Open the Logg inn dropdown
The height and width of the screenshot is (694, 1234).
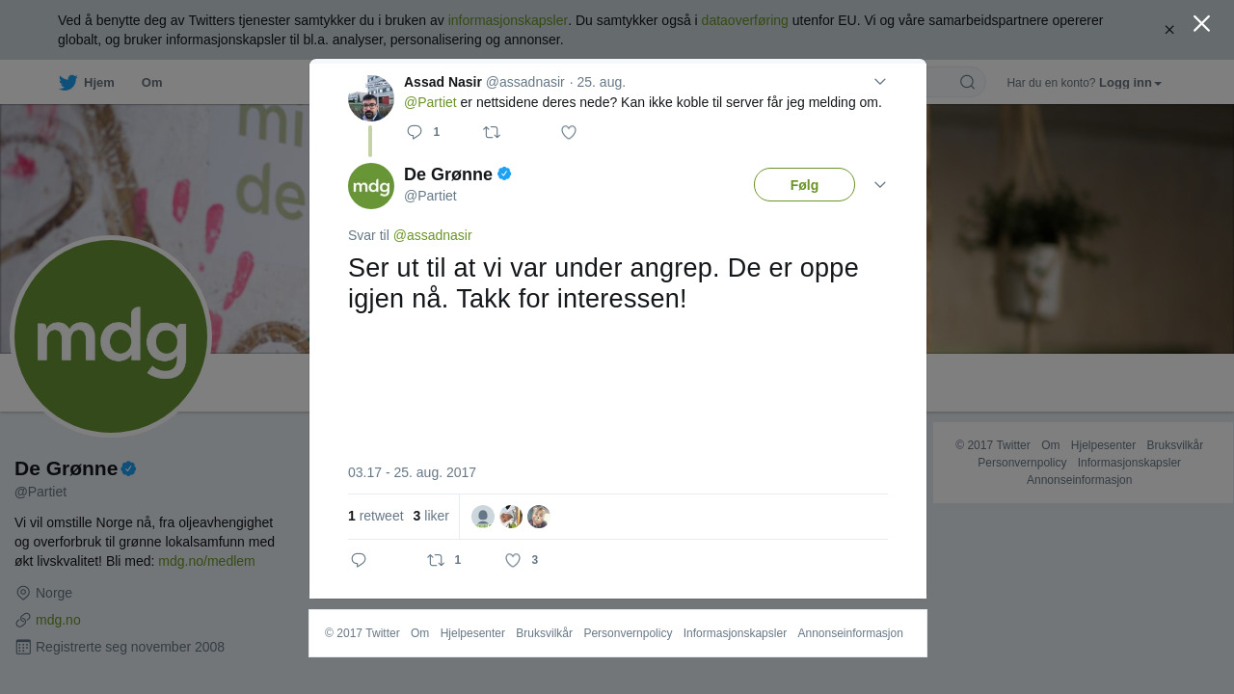coord(1130,83)
